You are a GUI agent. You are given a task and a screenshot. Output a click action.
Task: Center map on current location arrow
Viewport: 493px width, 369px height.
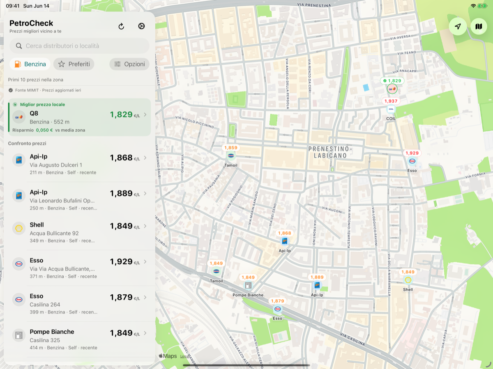point(458,27)
